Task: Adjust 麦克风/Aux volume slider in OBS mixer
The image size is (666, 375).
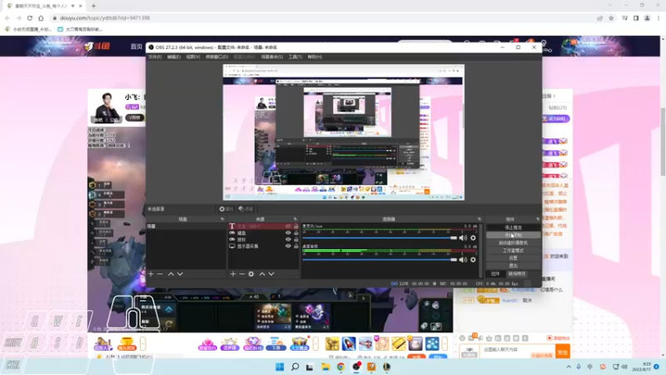Action: (x=380, y=238)
